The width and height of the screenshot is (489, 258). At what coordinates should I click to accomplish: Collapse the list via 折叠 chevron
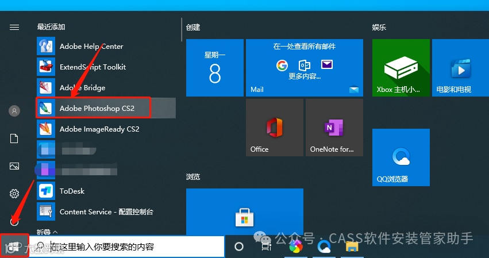[56, 232]
